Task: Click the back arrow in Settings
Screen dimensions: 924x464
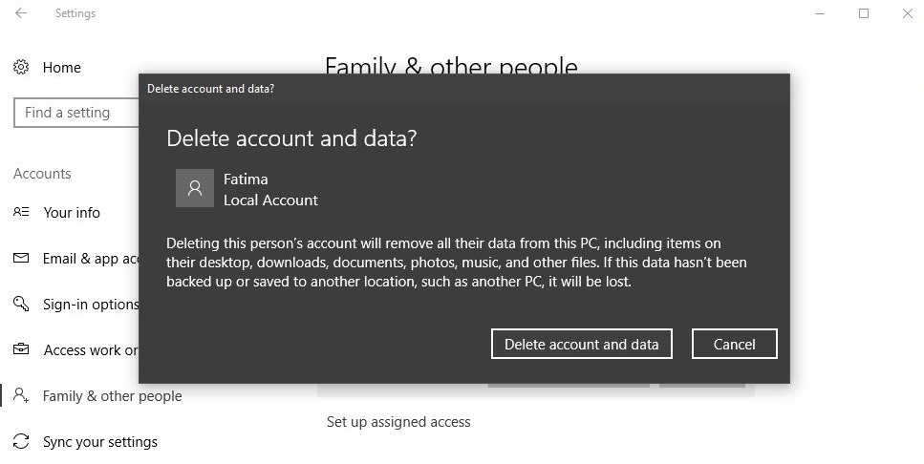Action: click(x=21, y=13)
